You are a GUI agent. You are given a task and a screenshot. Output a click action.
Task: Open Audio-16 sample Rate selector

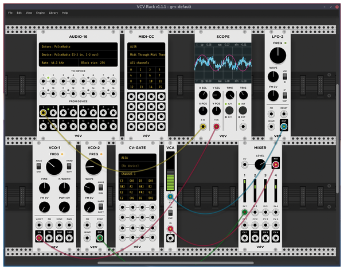tap(58, 62)
